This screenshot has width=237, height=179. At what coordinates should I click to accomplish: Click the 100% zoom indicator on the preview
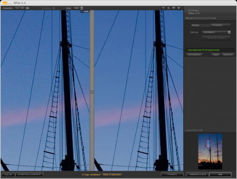[x=85, y=11]
